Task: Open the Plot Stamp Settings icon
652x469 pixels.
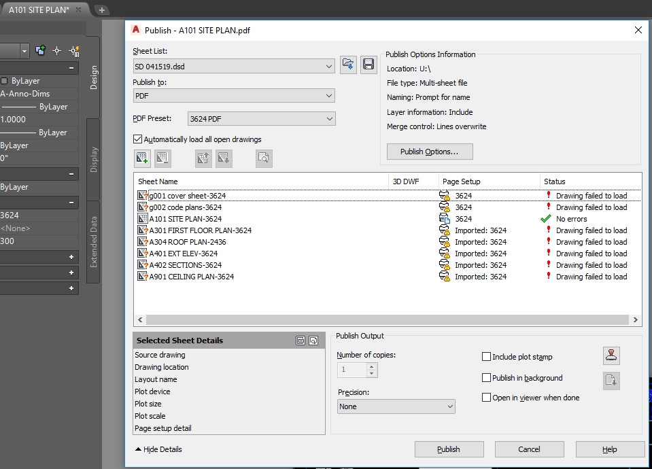Action: click(611, 355)
